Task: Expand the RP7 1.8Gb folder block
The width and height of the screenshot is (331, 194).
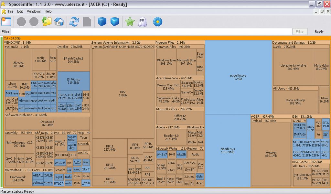Action: [x=123, y=93]
